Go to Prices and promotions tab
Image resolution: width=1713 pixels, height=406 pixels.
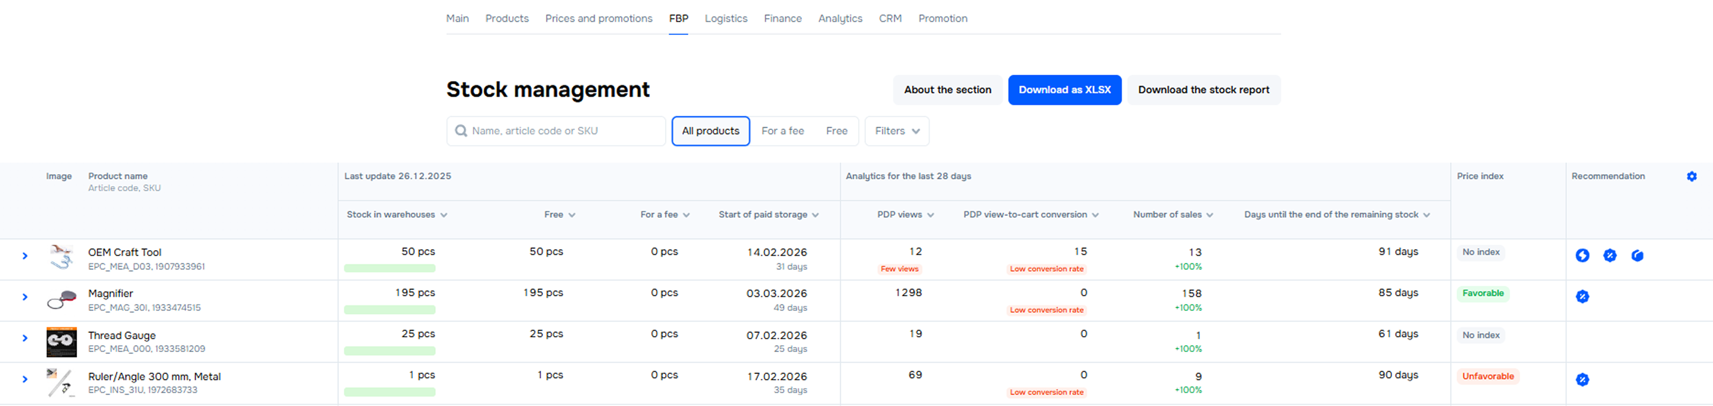point(599,19)
